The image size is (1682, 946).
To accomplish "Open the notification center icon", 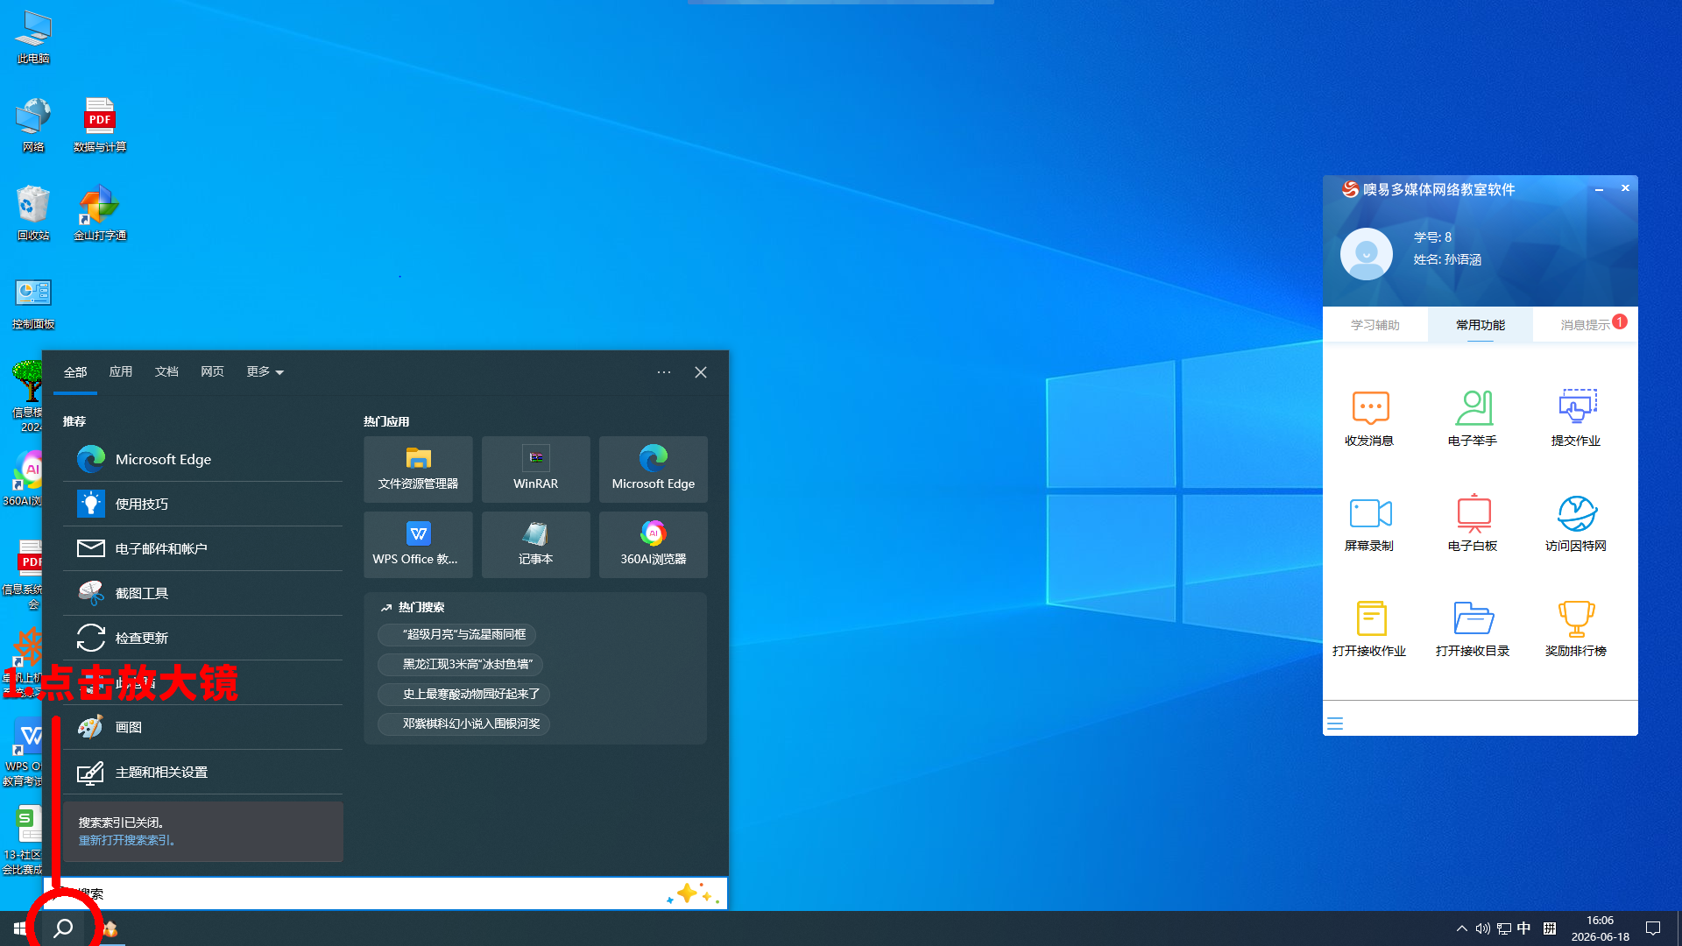I will (x=1653, y=928).
